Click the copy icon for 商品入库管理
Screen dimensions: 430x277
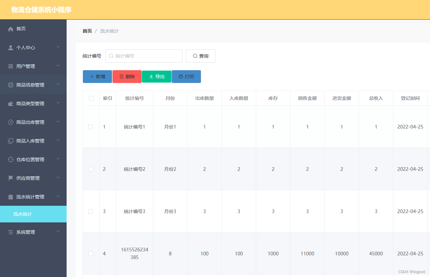[11, 141]
